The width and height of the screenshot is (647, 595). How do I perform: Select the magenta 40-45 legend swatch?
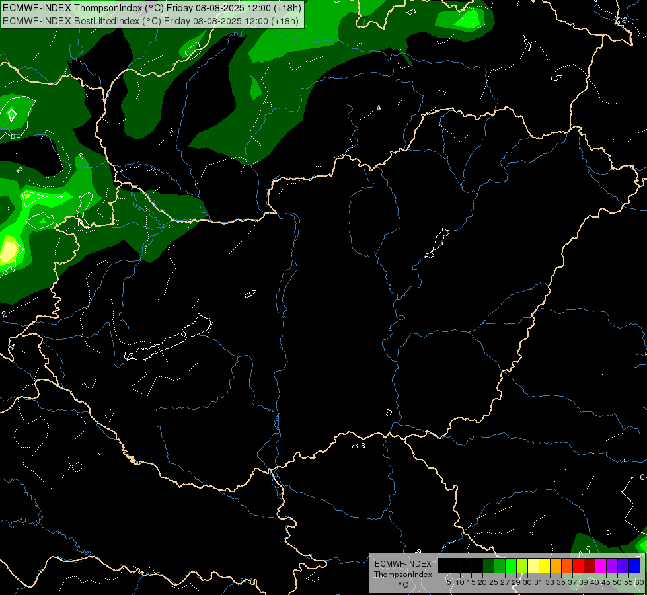601,565
